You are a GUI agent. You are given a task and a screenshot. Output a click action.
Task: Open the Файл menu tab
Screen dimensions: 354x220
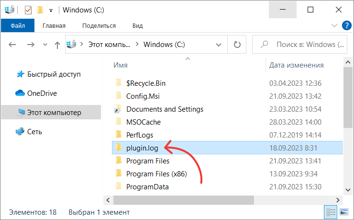coord(18,25)
